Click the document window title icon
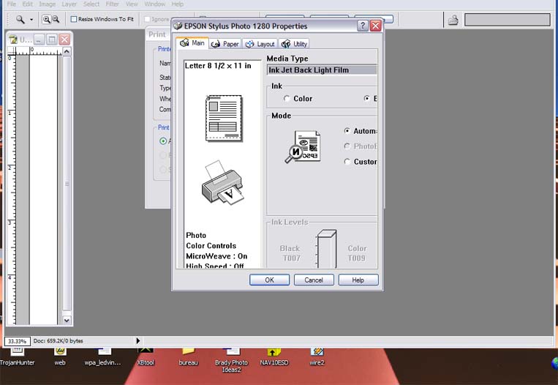The height and width of the screenshot is (385, 558). click(13, 40)
